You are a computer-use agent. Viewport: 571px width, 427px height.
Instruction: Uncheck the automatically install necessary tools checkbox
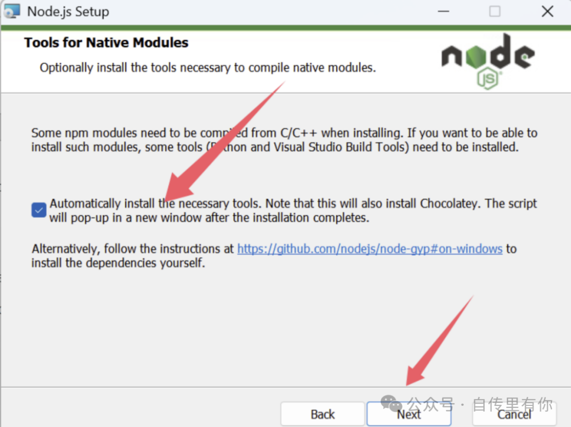pyautogui.click(x=39, y=210)
